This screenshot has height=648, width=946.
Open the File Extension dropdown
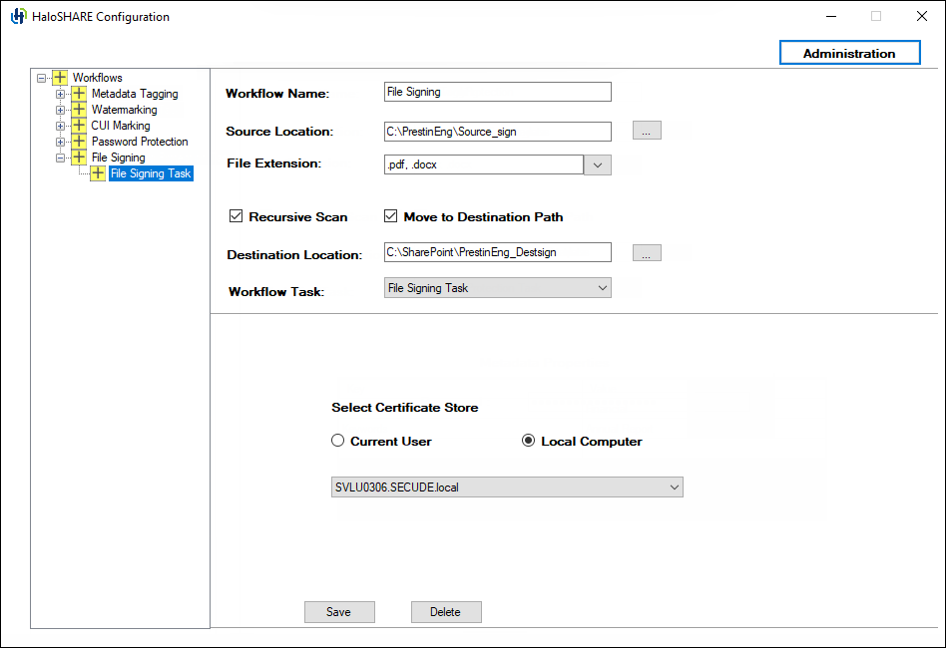click(597, 163)
